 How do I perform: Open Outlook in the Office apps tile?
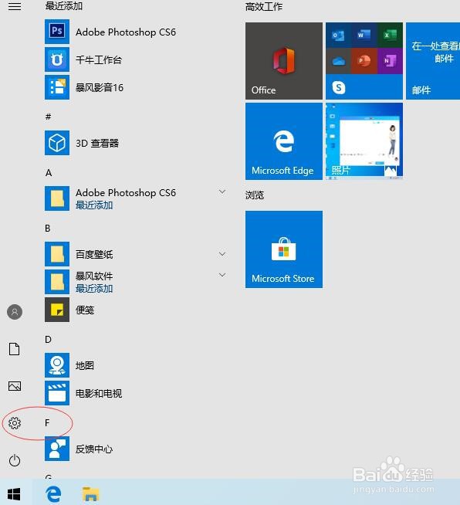[x=338, y=35]
